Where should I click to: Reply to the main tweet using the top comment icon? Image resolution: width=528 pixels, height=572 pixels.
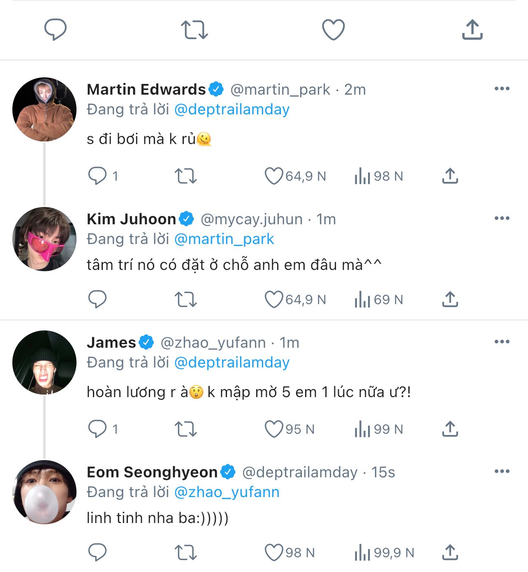coord(56,30)
